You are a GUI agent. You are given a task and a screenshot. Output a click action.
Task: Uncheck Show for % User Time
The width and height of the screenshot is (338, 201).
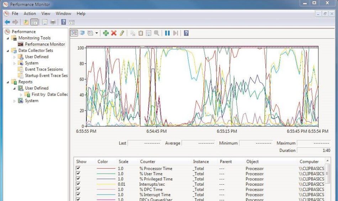tap(78, 173)
